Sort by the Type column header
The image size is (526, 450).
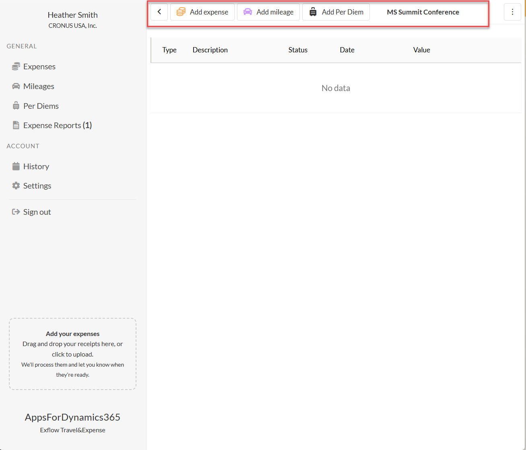point(169,50)
